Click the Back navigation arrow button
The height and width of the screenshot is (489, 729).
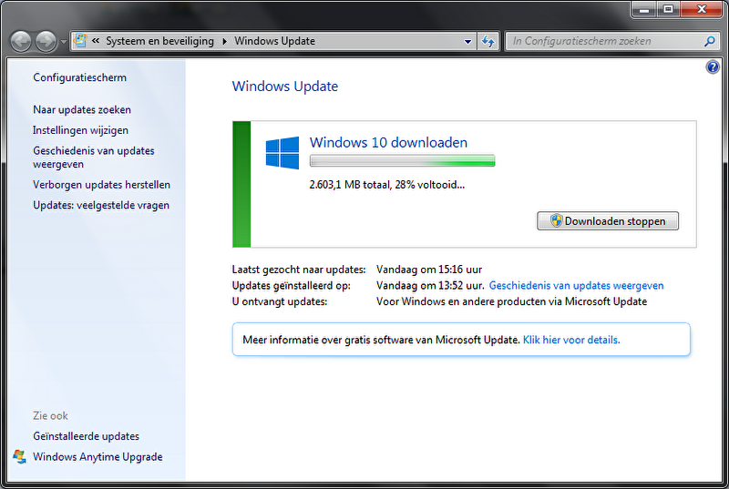pos(21,41)
